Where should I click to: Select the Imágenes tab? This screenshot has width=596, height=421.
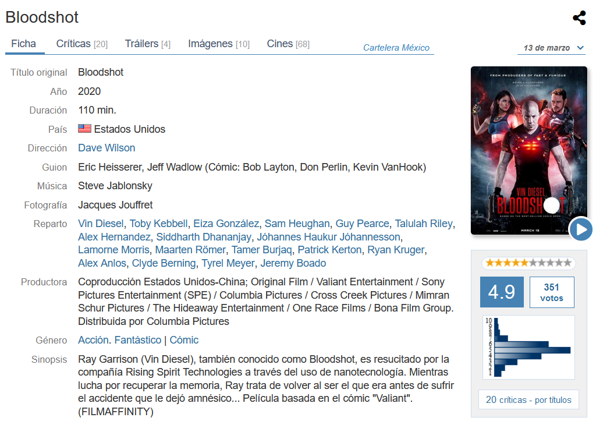pyautogui.click(x=219, y=44)
